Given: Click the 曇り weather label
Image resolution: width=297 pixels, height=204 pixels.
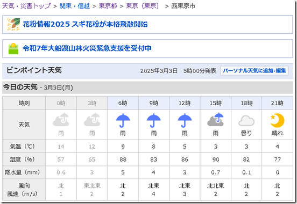Looking at the screenshot, I should tap(246, 133).
